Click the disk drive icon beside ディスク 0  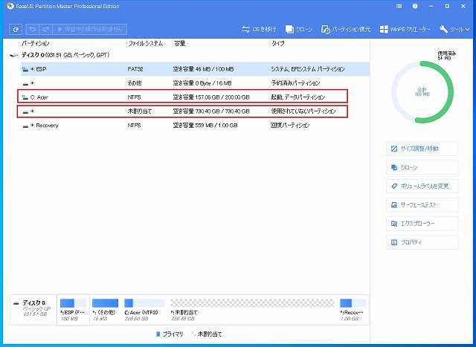click(14, 55)
